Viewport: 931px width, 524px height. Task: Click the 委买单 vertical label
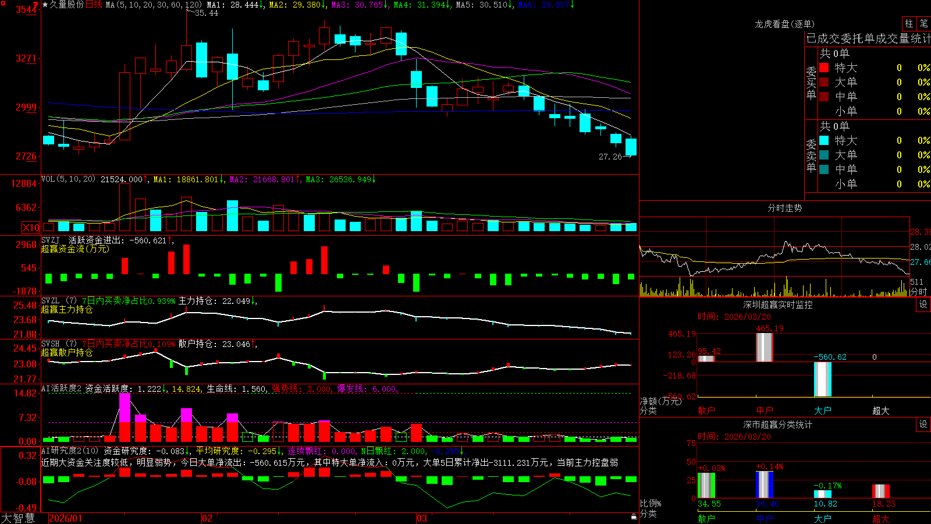811,83
